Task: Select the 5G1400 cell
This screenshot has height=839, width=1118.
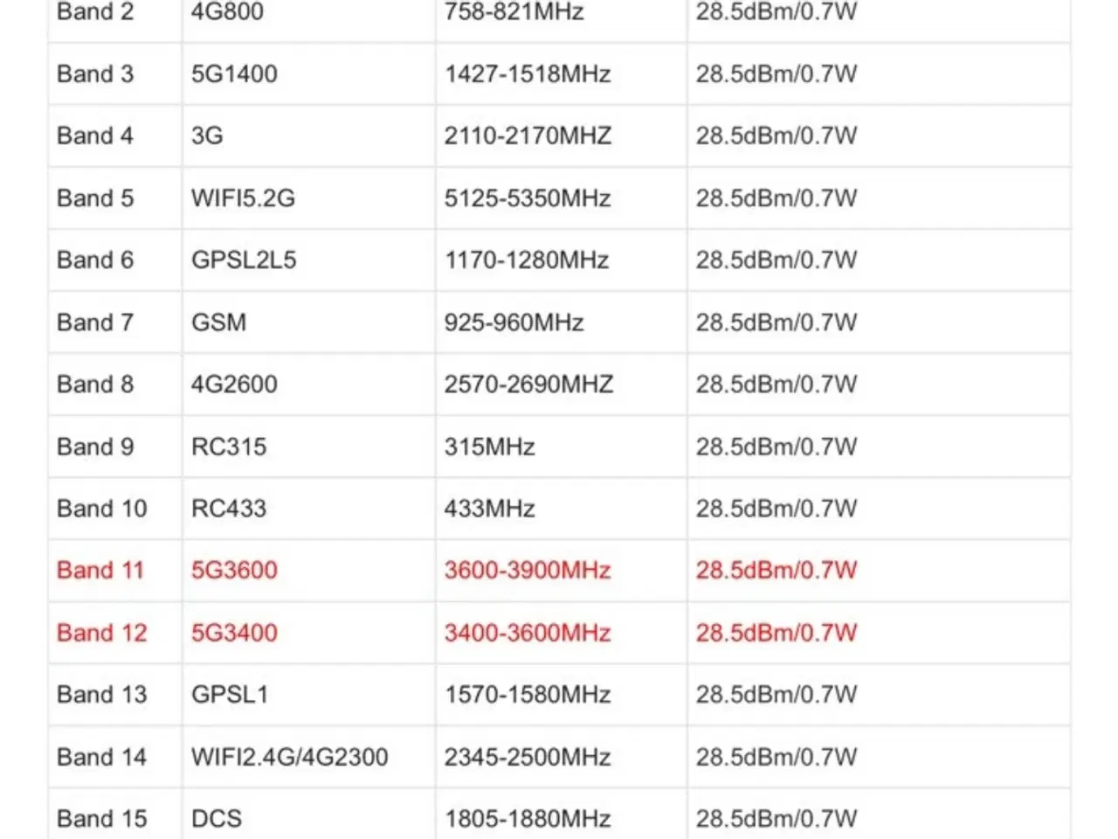Action: tap(234, 74)
